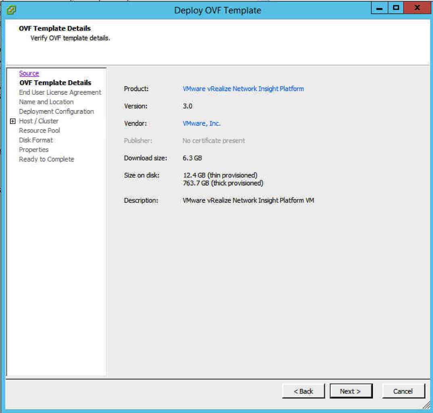This screenshot has width=433, height=413.
Task: Open Resource Pool step
Action: [40, 131]
